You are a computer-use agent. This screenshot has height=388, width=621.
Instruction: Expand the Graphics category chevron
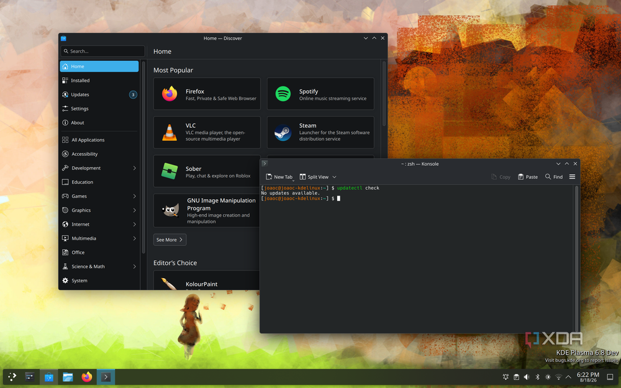click(134, 210)
